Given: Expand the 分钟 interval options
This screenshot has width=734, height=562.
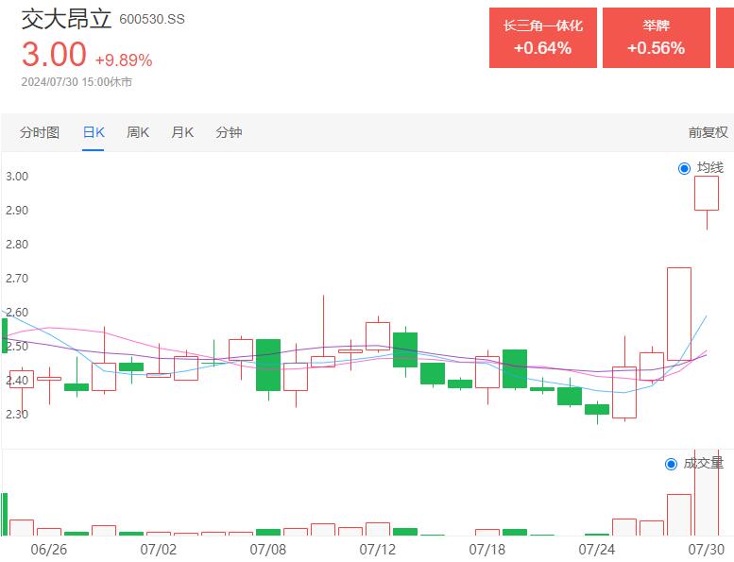Looking at the screenshot, I should point(229,132).
